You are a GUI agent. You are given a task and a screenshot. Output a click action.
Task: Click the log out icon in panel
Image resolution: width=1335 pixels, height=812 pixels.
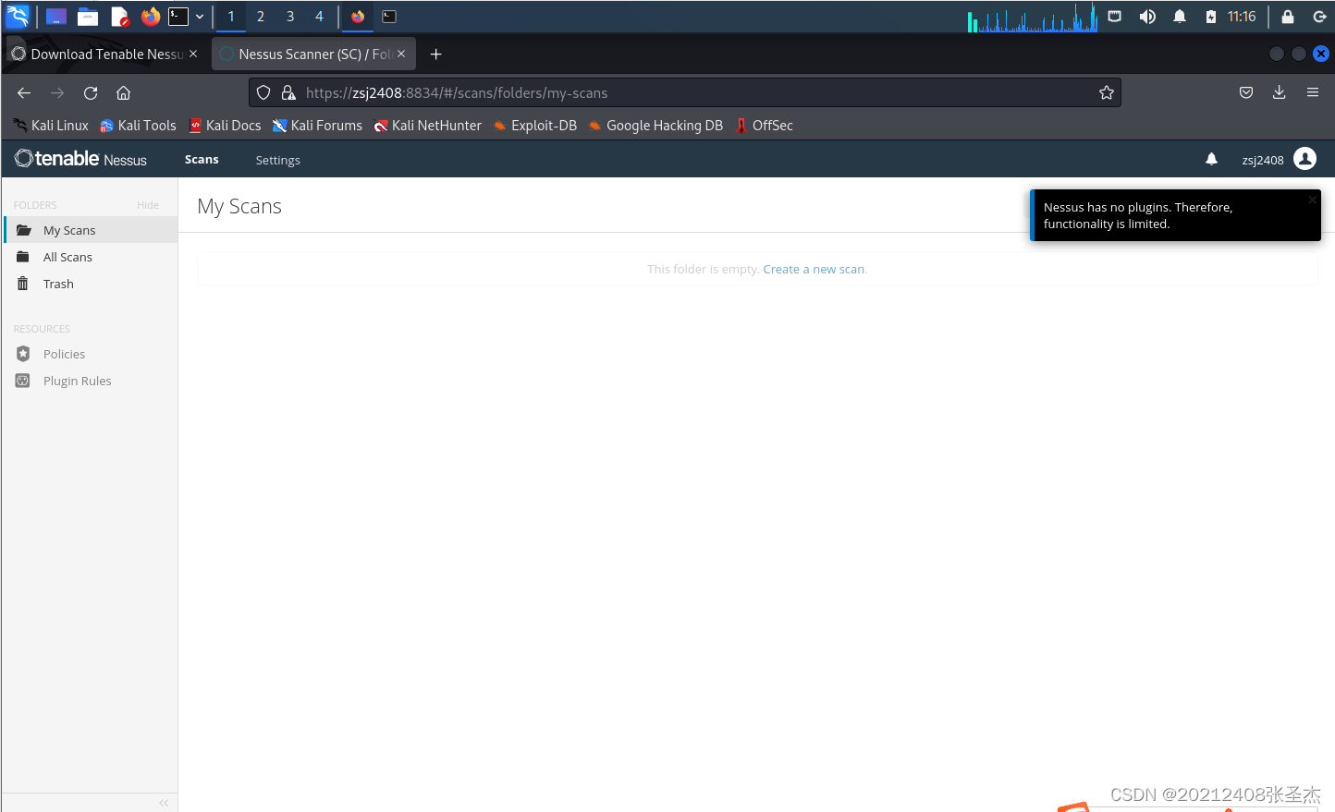(x=1319, y=17)
